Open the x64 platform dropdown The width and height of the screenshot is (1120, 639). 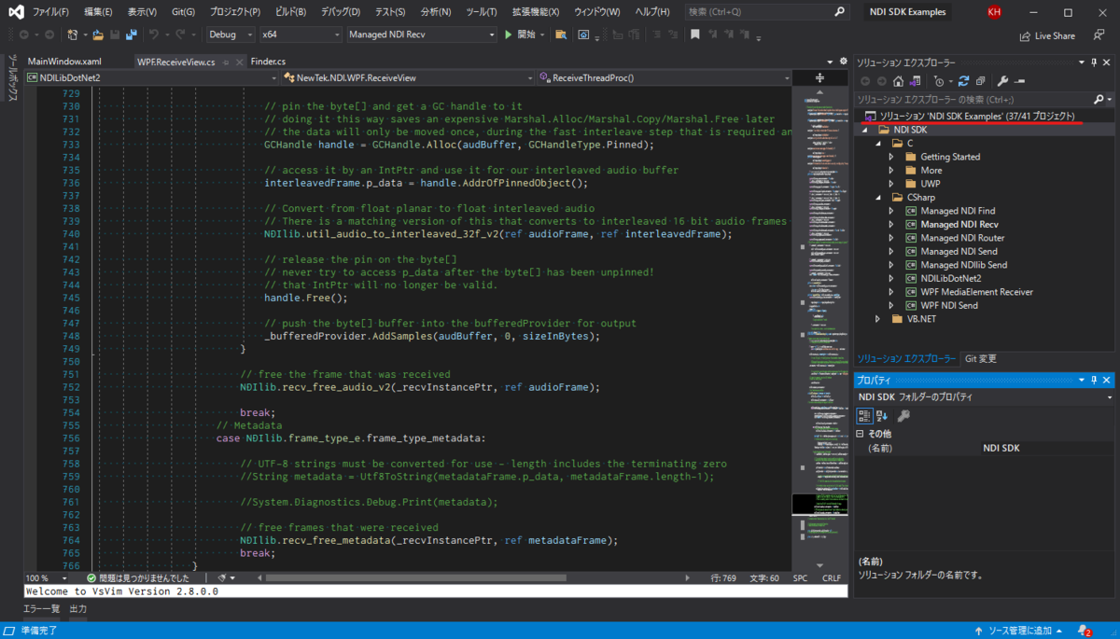point(300,35)
